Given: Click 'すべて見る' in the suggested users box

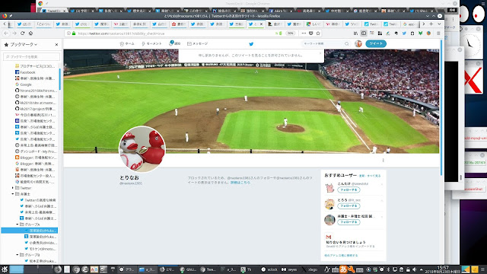Looking at the screenshot, I should (374, 176).
